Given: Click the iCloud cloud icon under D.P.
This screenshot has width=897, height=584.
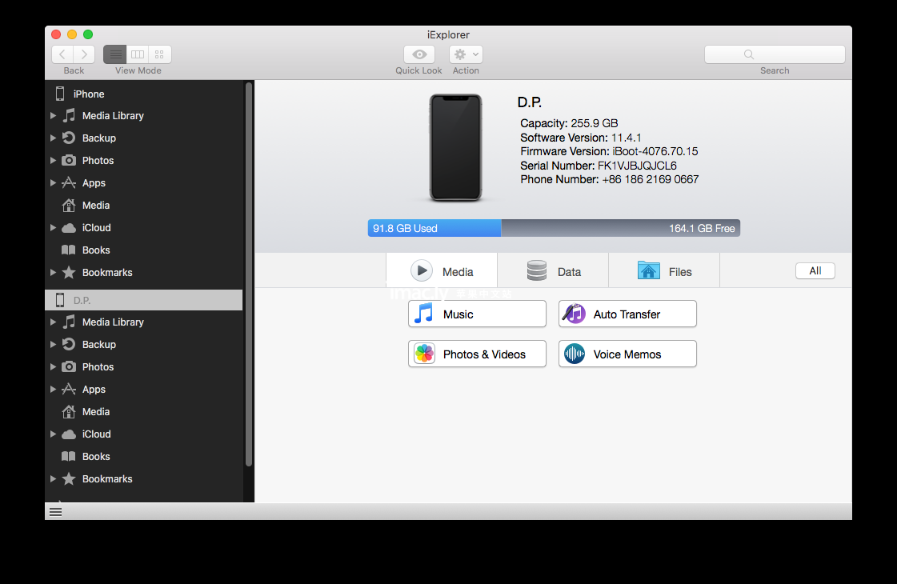Looking at the screenshot, I should [69, 434].
